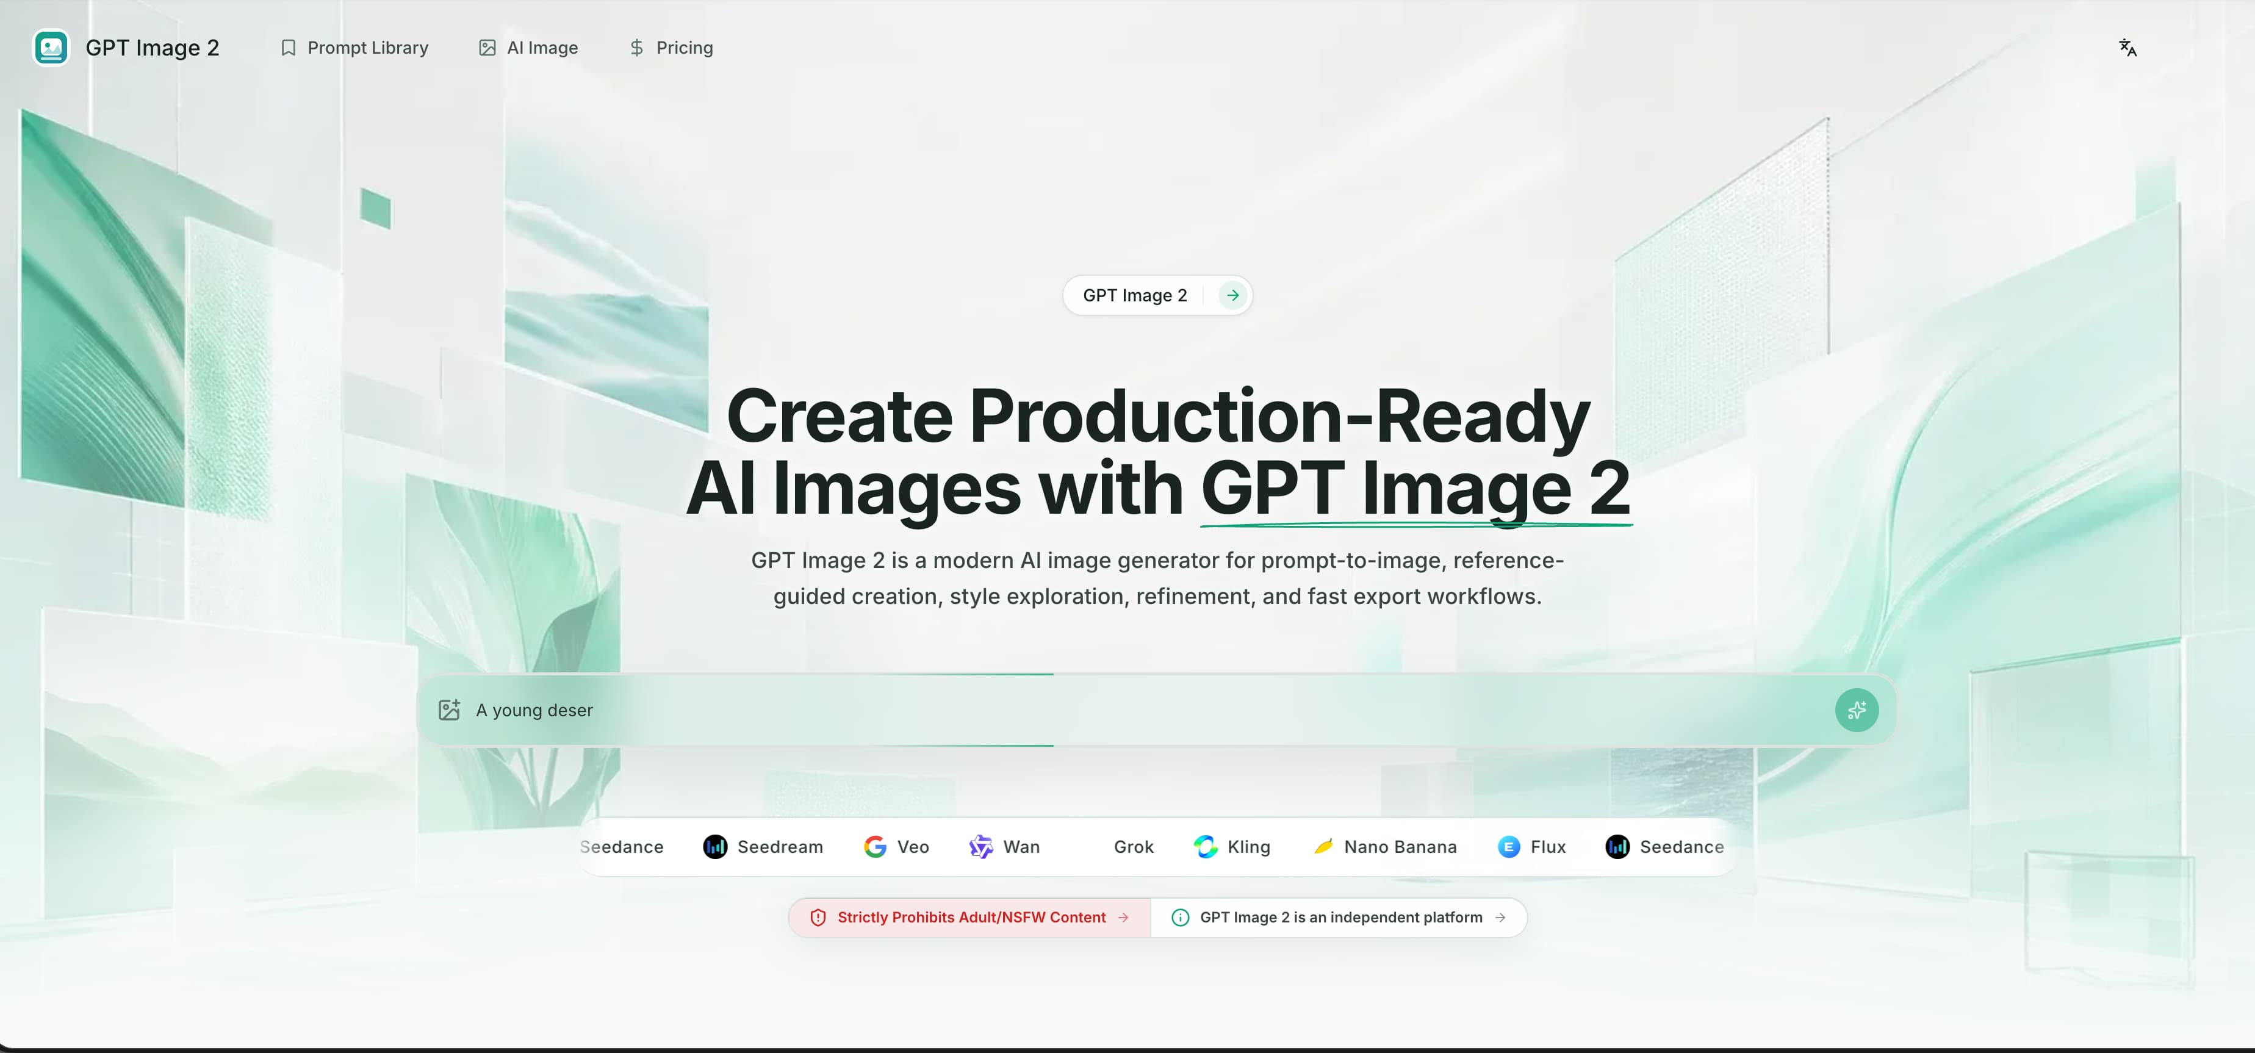Click the Kling swirl logo icon
This screenshot has height=1053, width=2255.
[1206, 846]
